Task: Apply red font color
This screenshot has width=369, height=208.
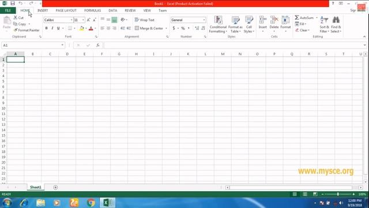Action: [x=91, y=28]
